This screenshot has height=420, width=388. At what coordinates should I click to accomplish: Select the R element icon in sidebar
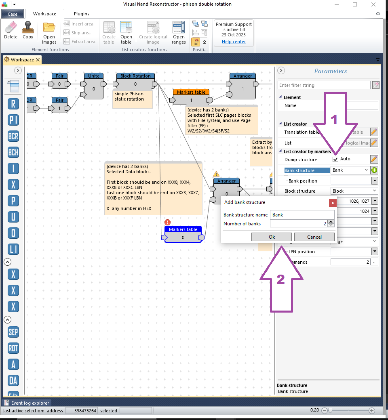coord(13,104)
